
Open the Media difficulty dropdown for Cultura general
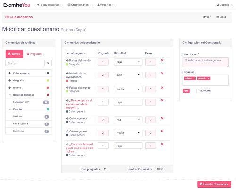point(128,133)
